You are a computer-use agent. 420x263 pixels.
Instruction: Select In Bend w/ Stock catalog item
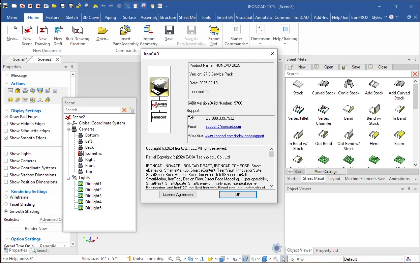298,140
